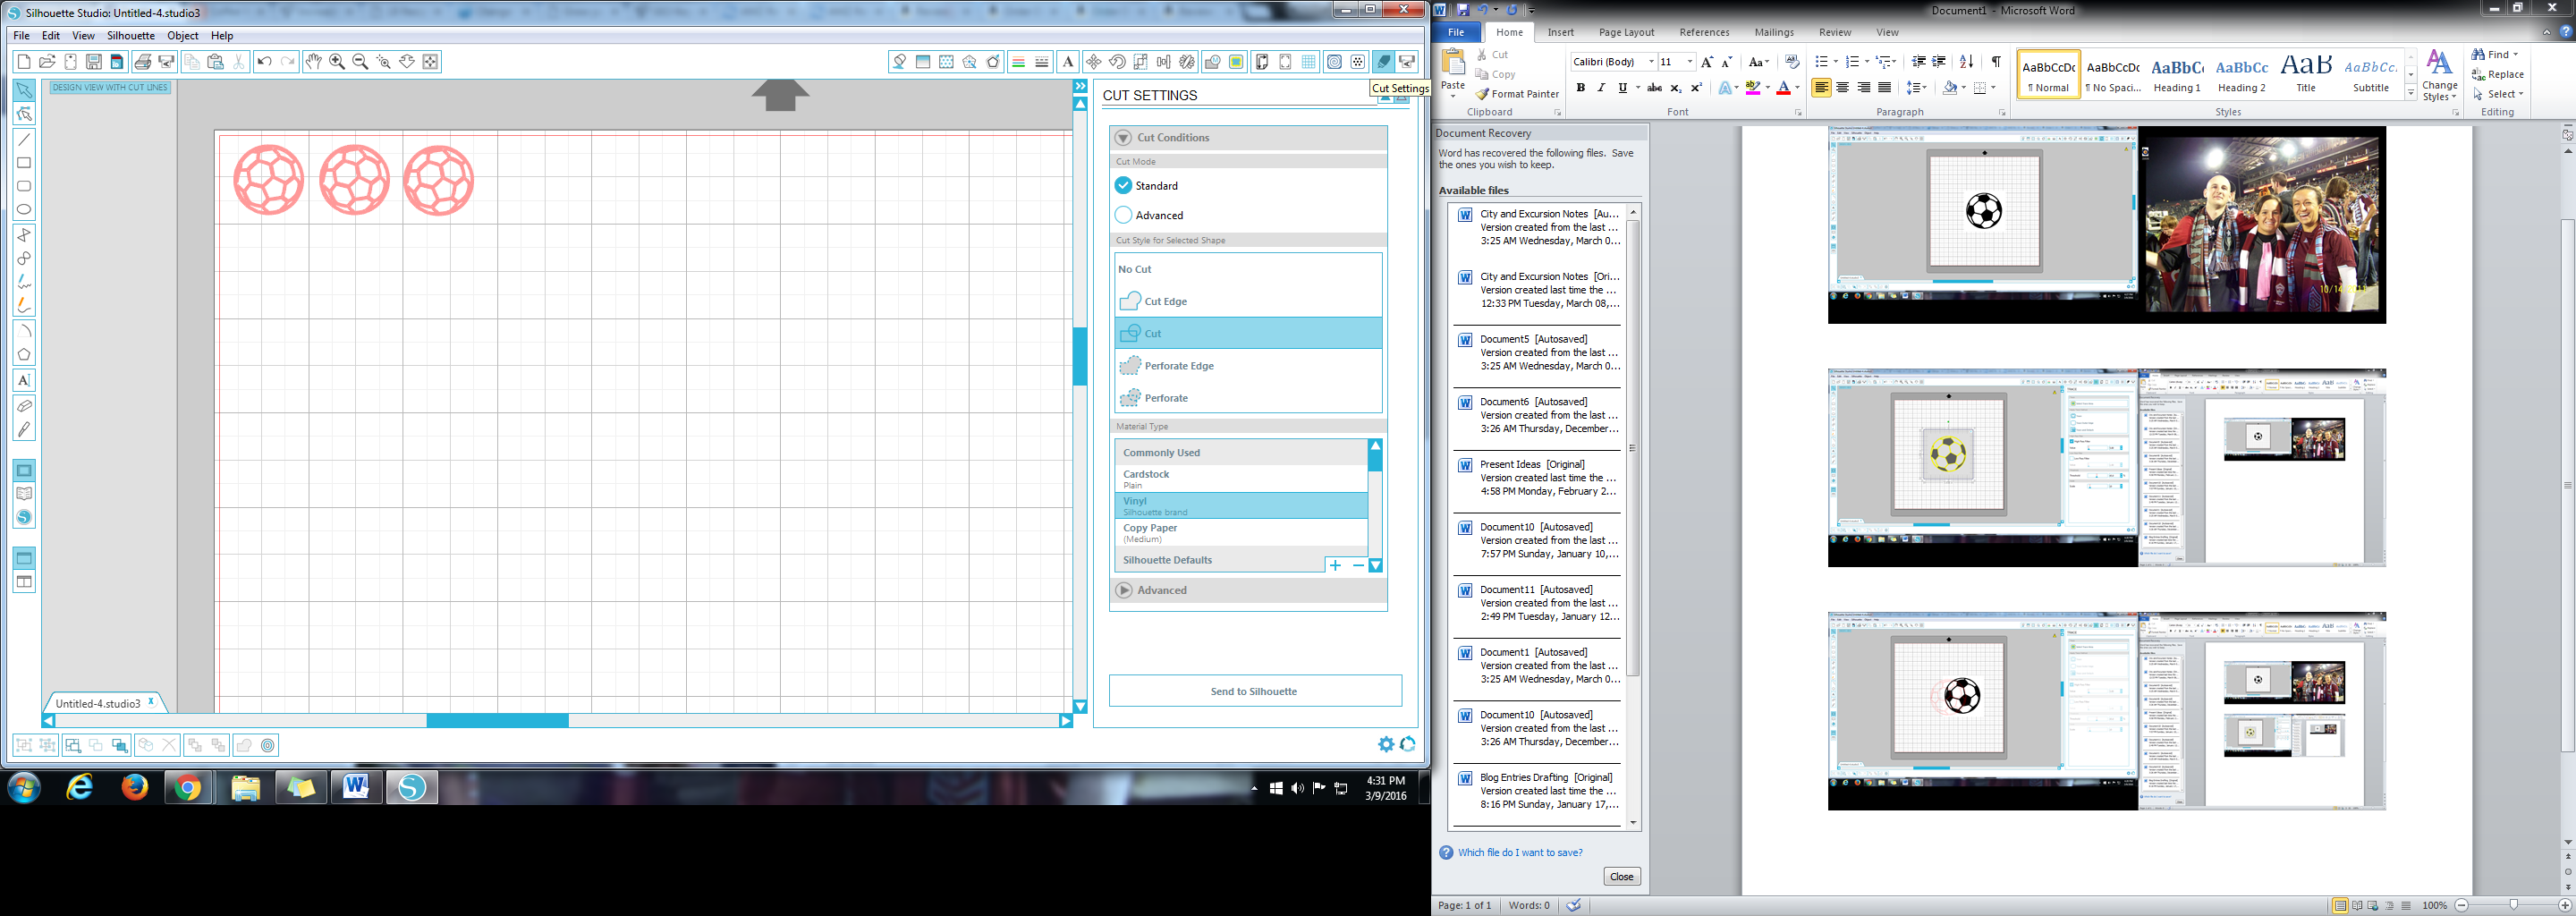Image resolution: width=2576 pixels, height=916 pixels.
Task: Select the Pan hand tool
Action: coord(313,62)
